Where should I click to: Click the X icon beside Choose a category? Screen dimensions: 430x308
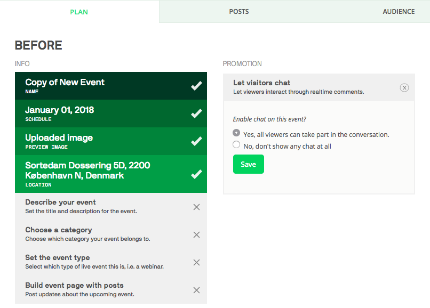pos(196,234)
